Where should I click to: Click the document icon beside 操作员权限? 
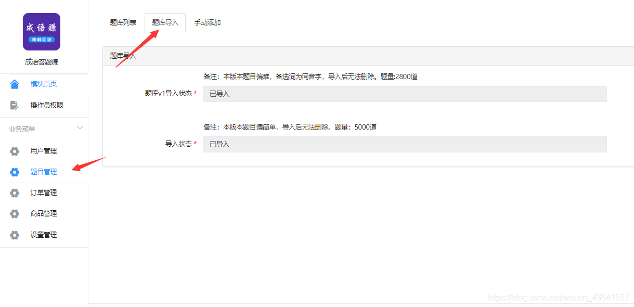tap(14, 105)
